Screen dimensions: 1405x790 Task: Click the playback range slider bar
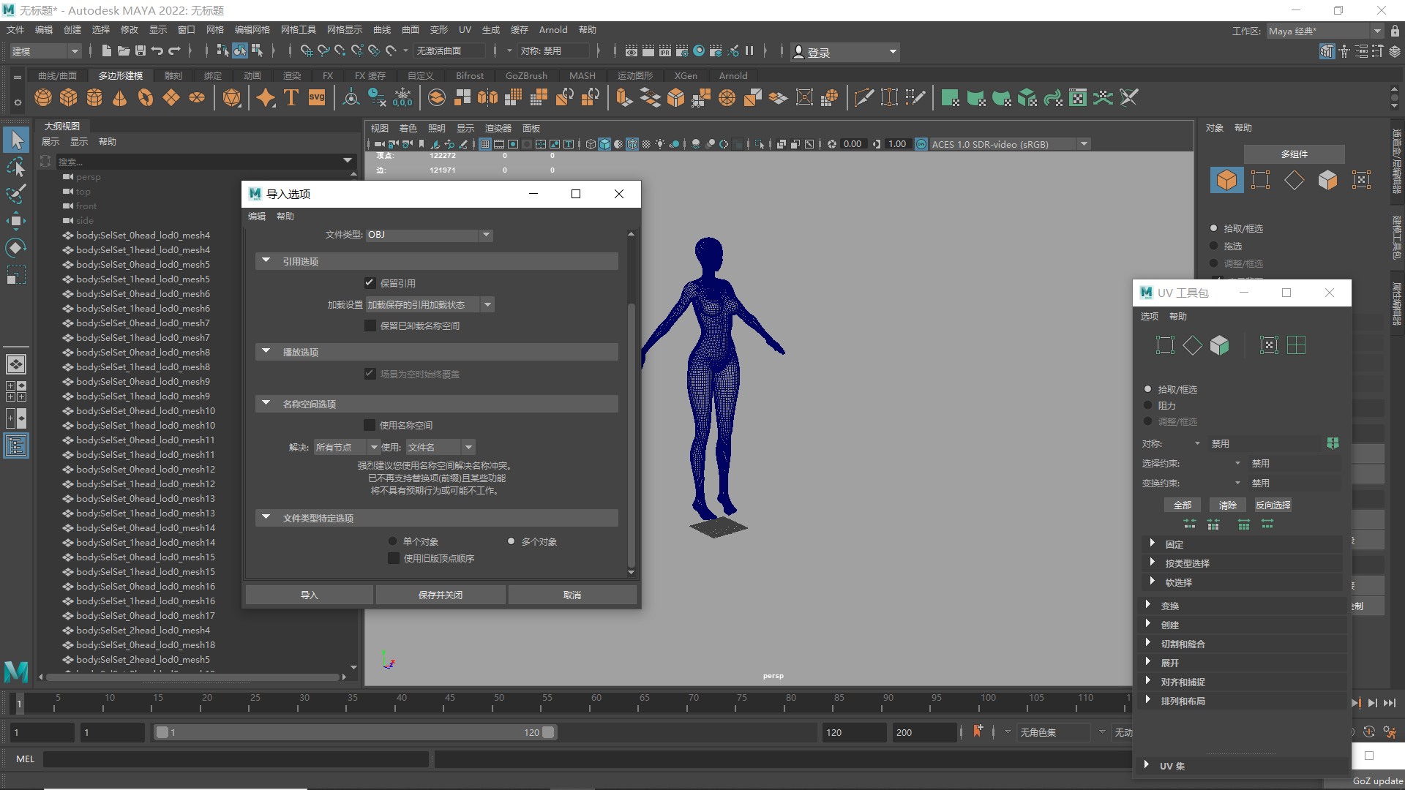point(355,732)
